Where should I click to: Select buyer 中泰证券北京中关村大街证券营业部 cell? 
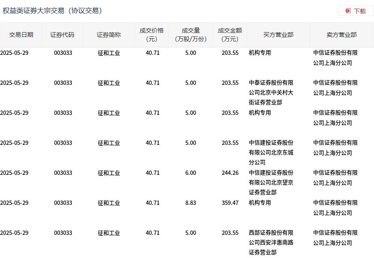271,93
